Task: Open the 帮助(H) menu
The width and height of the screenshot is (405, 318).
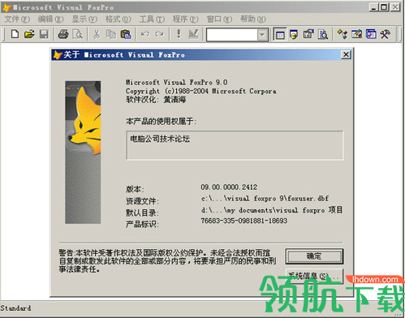Action: (x=253, y=19)
